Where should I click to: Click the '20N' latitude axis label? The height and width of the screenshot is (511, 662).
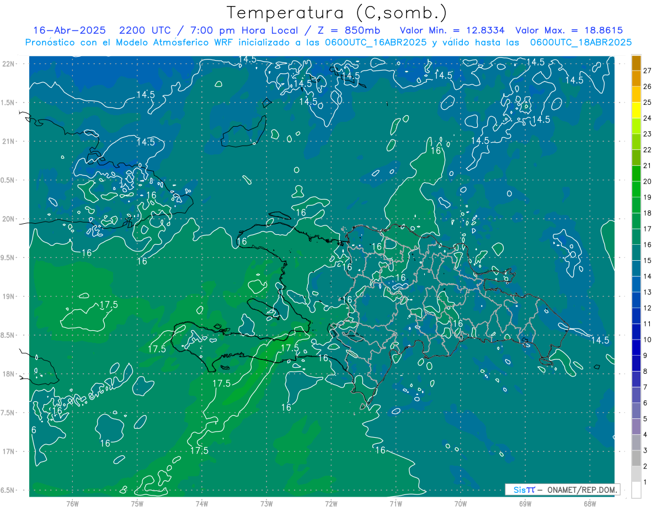9,219
